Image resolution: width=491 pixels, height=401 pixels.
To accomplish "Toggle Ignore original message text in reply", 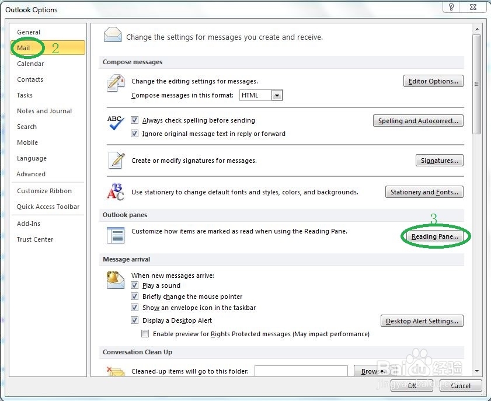I will [x=135, y=133].
